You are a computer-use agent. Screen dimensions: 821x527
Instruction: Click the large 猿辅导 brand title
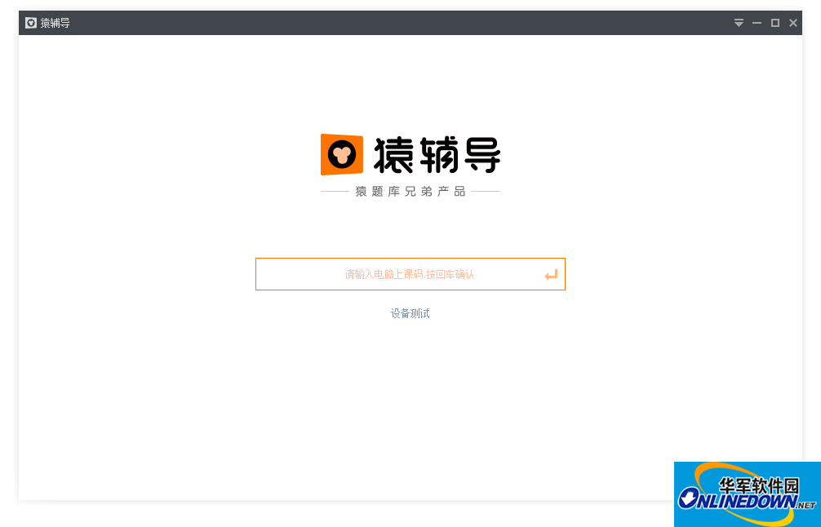coord(437,155)
